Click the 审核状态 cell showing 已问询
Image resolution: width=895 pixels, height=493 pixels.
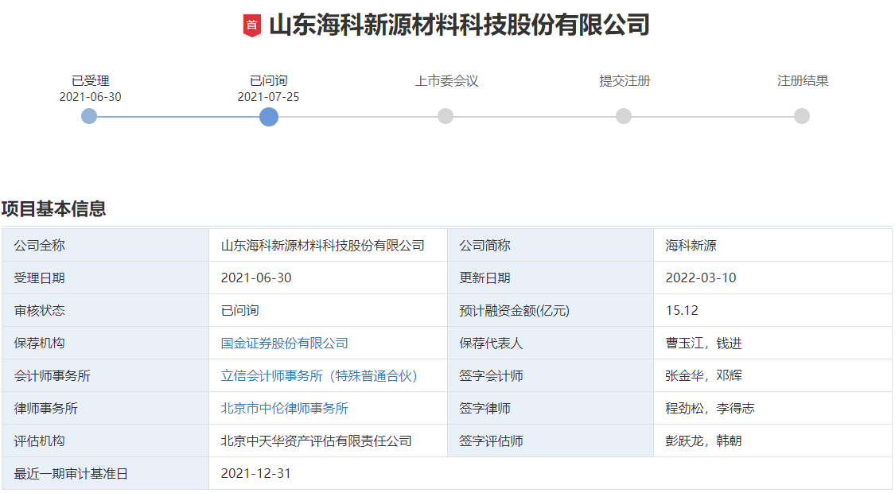point(239,310)
